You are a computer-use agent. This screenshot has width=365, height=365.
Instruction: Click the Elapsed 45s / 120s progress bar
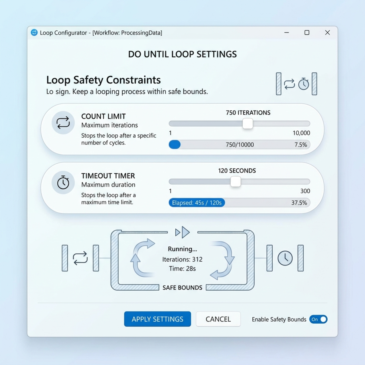240,203
